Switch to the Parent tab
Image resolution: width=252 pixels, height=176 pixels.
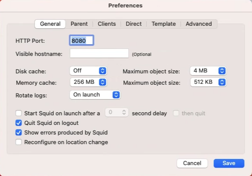coord(79,24)
